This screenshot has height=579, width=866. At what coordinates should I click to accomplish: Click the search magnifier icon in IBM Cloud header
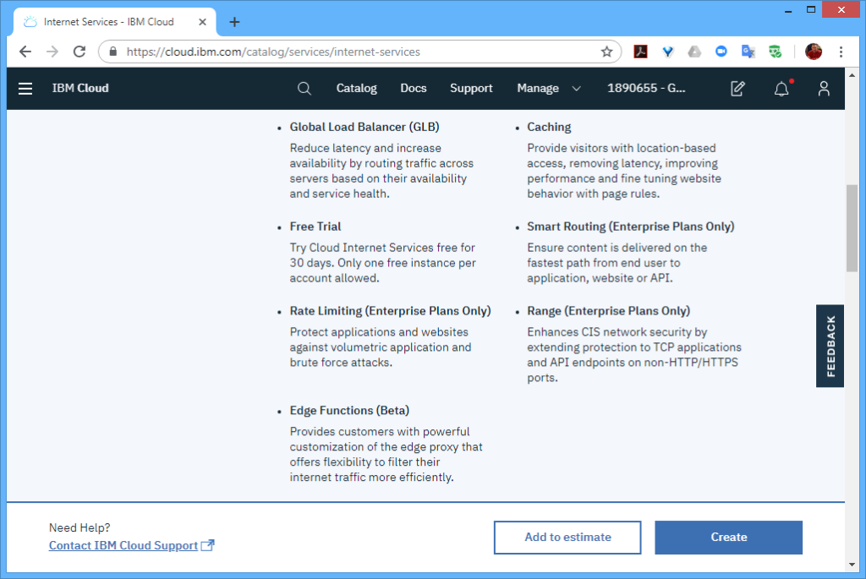tap(304, 88)
